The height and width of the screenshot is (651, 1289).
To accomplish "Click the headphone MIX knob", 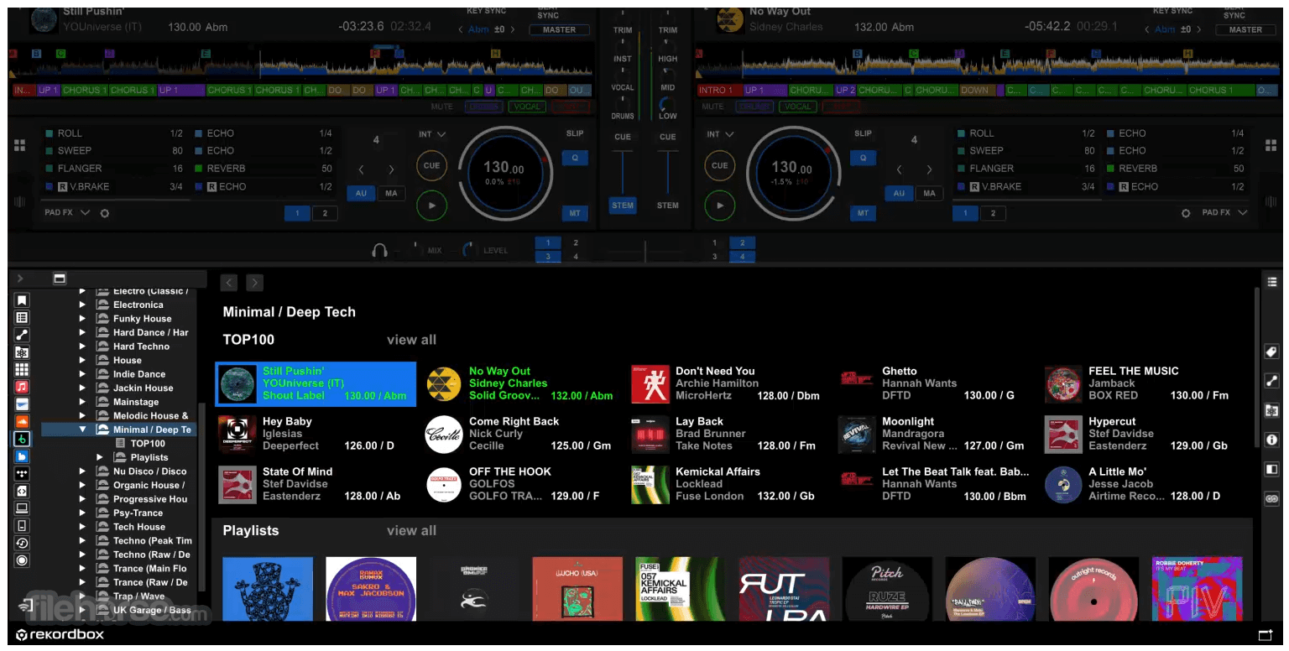I will 415,249.
